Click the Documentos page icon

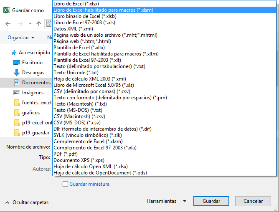[x=17, y=83]
